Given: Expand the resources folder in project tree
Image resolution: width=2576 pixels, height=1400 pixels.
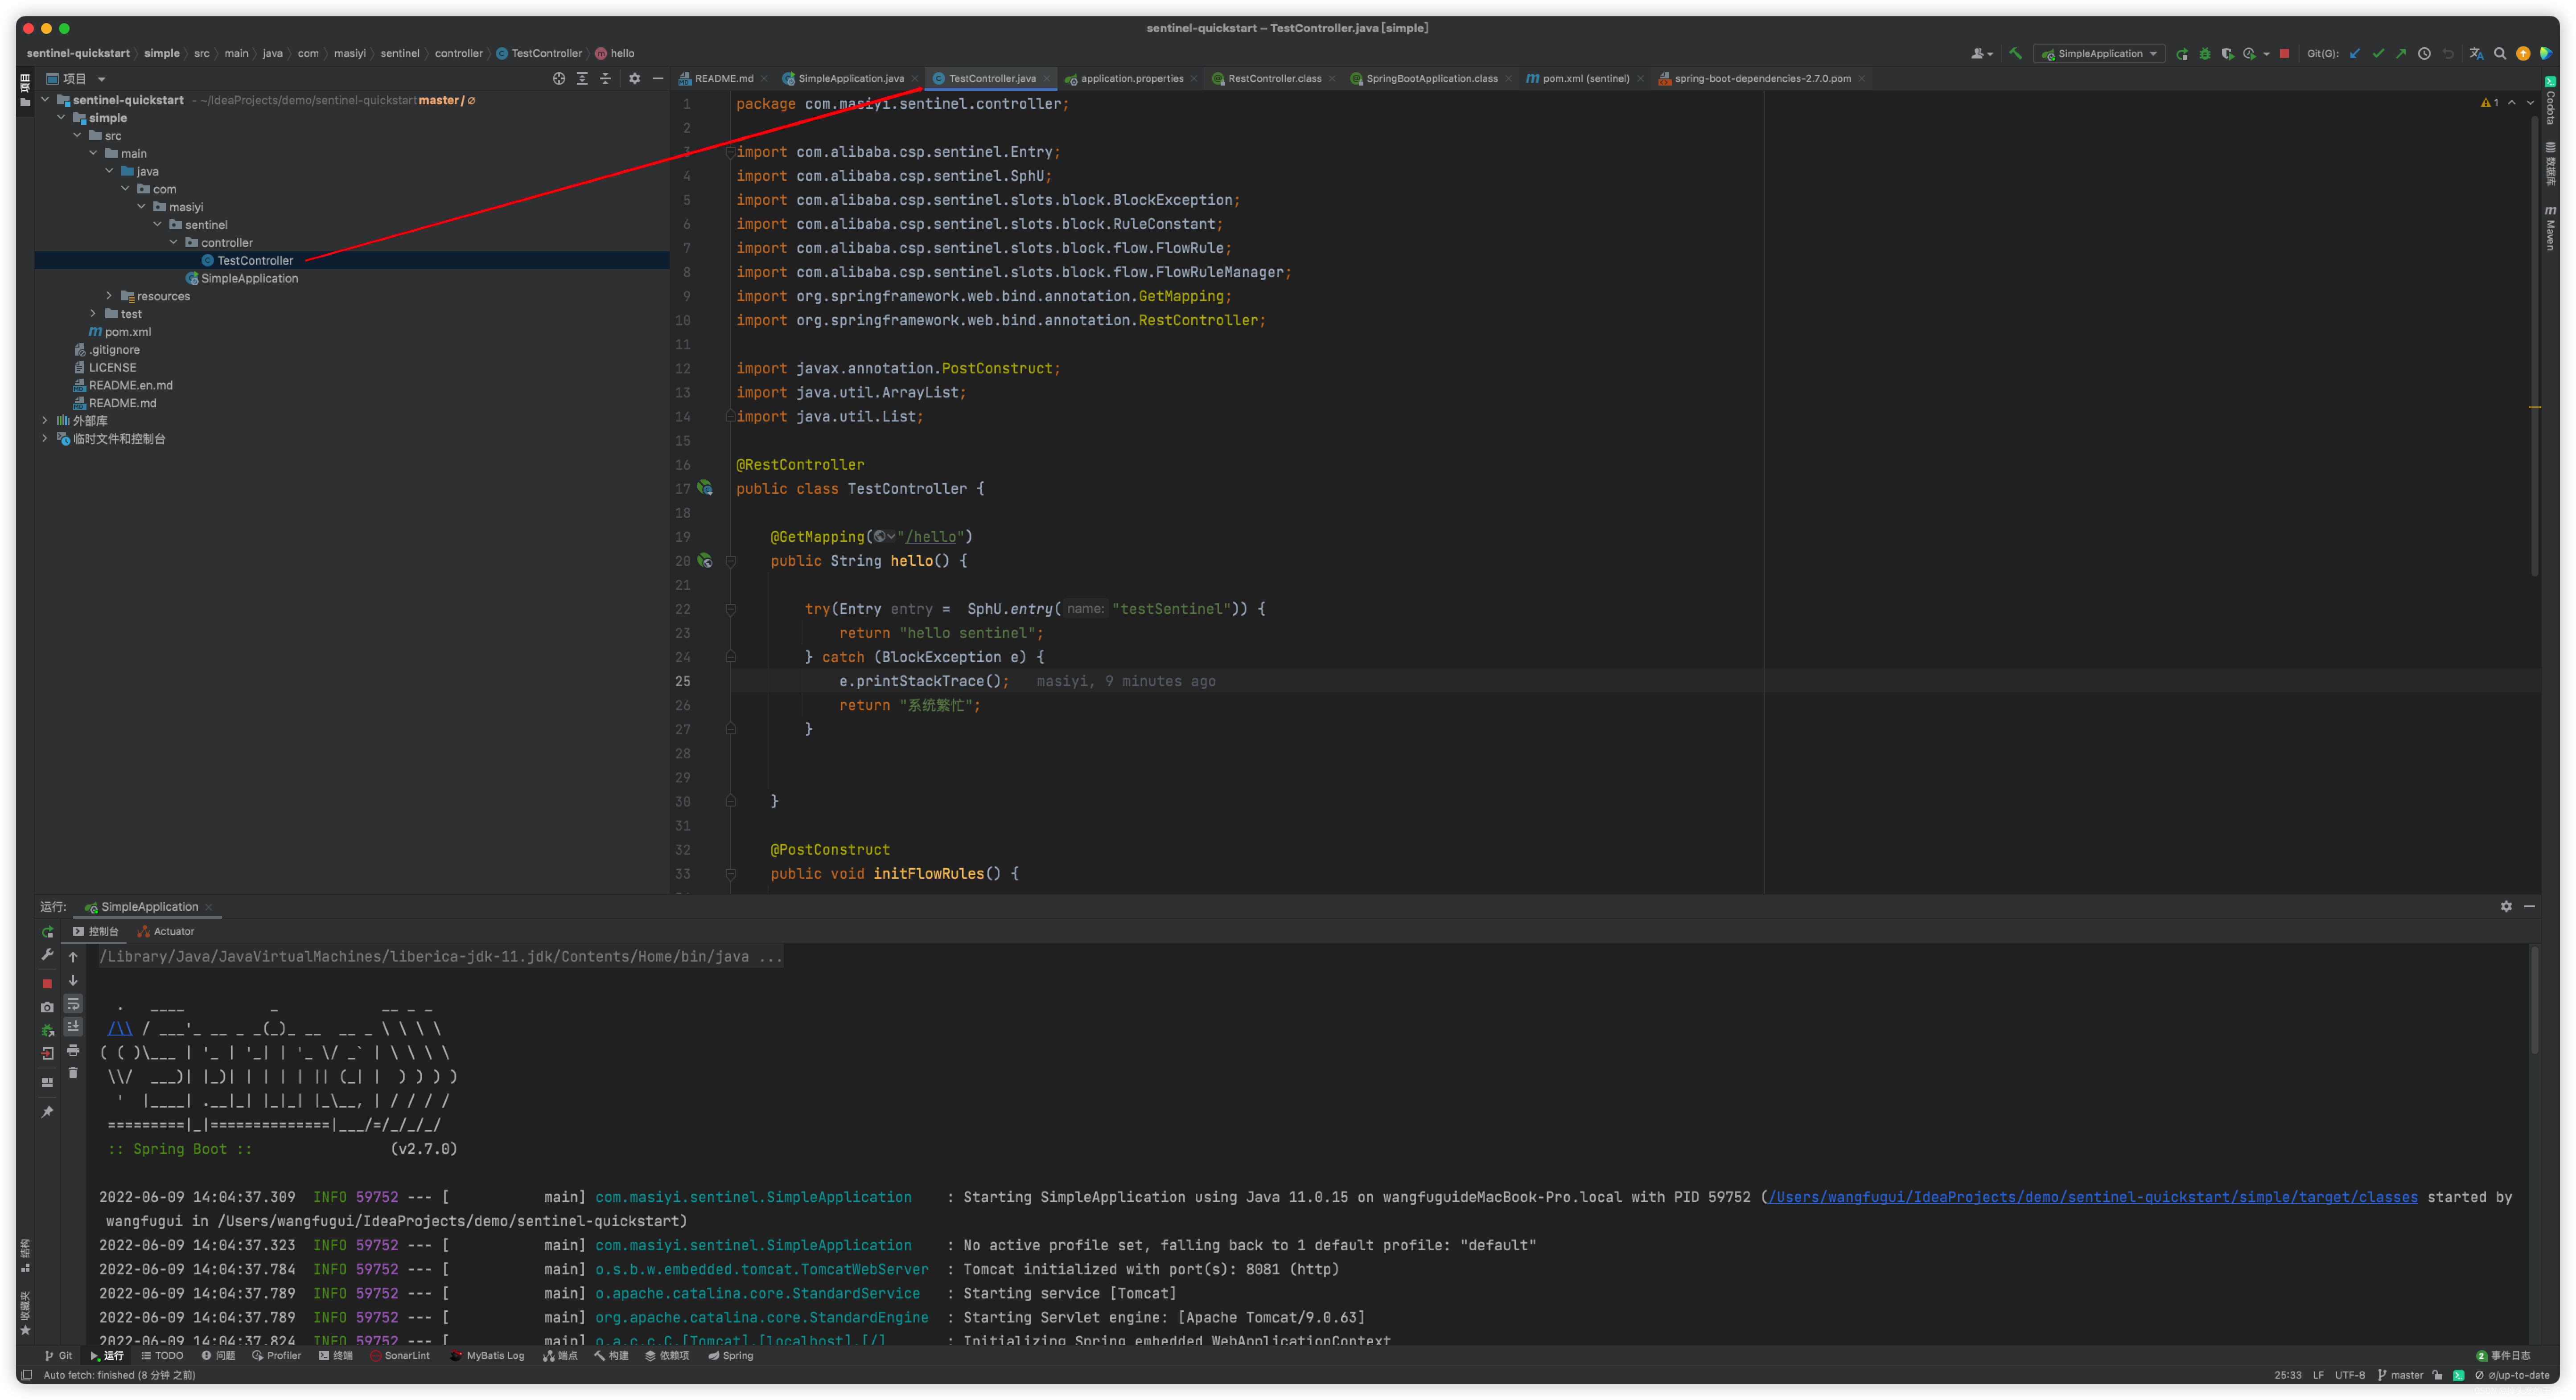Looking at the screenshot, I should 109,296.
